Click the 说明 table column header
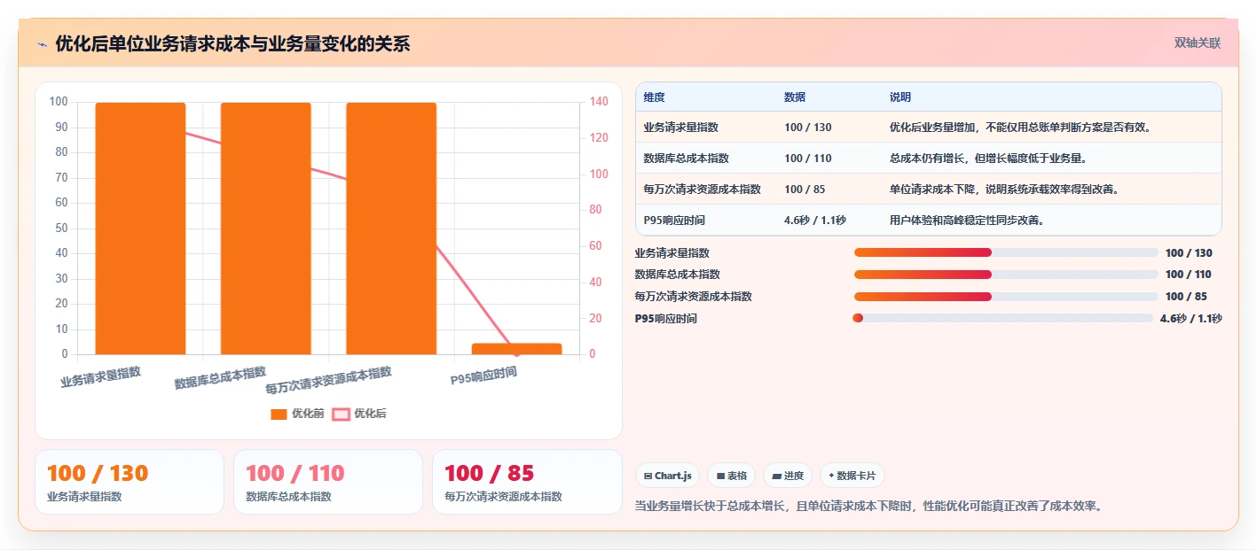Viewport: 1257px width, 550px height. click(x=900, y=97)
